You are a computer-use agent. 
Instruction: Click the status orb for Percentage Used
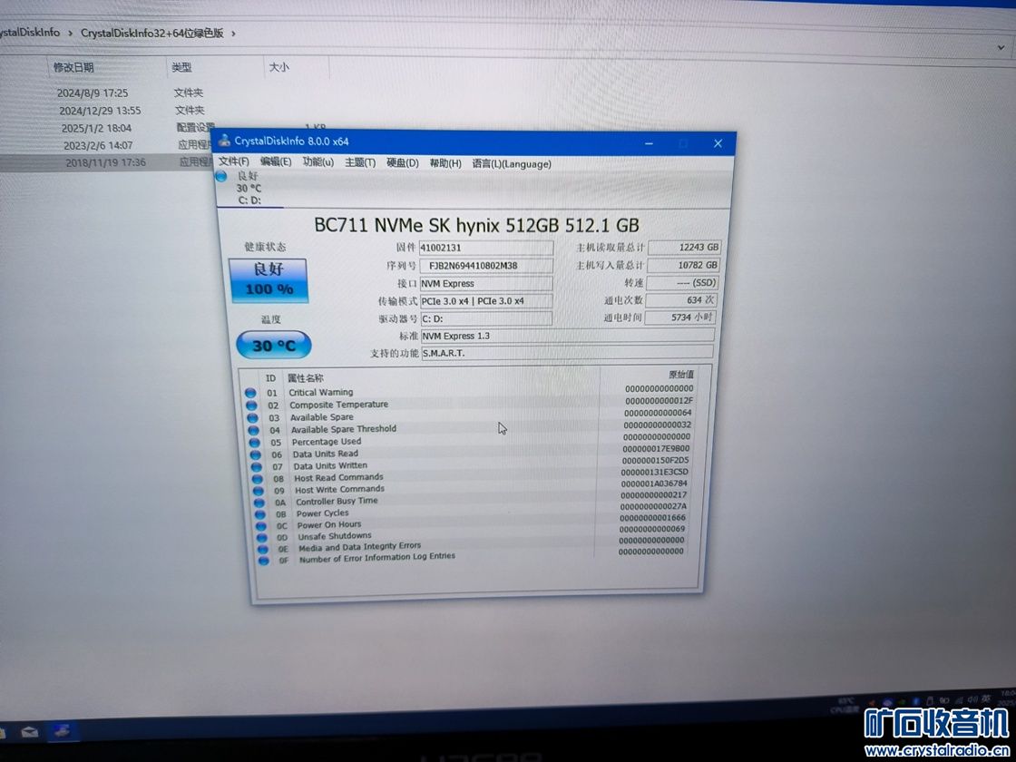tap(255, 443)
